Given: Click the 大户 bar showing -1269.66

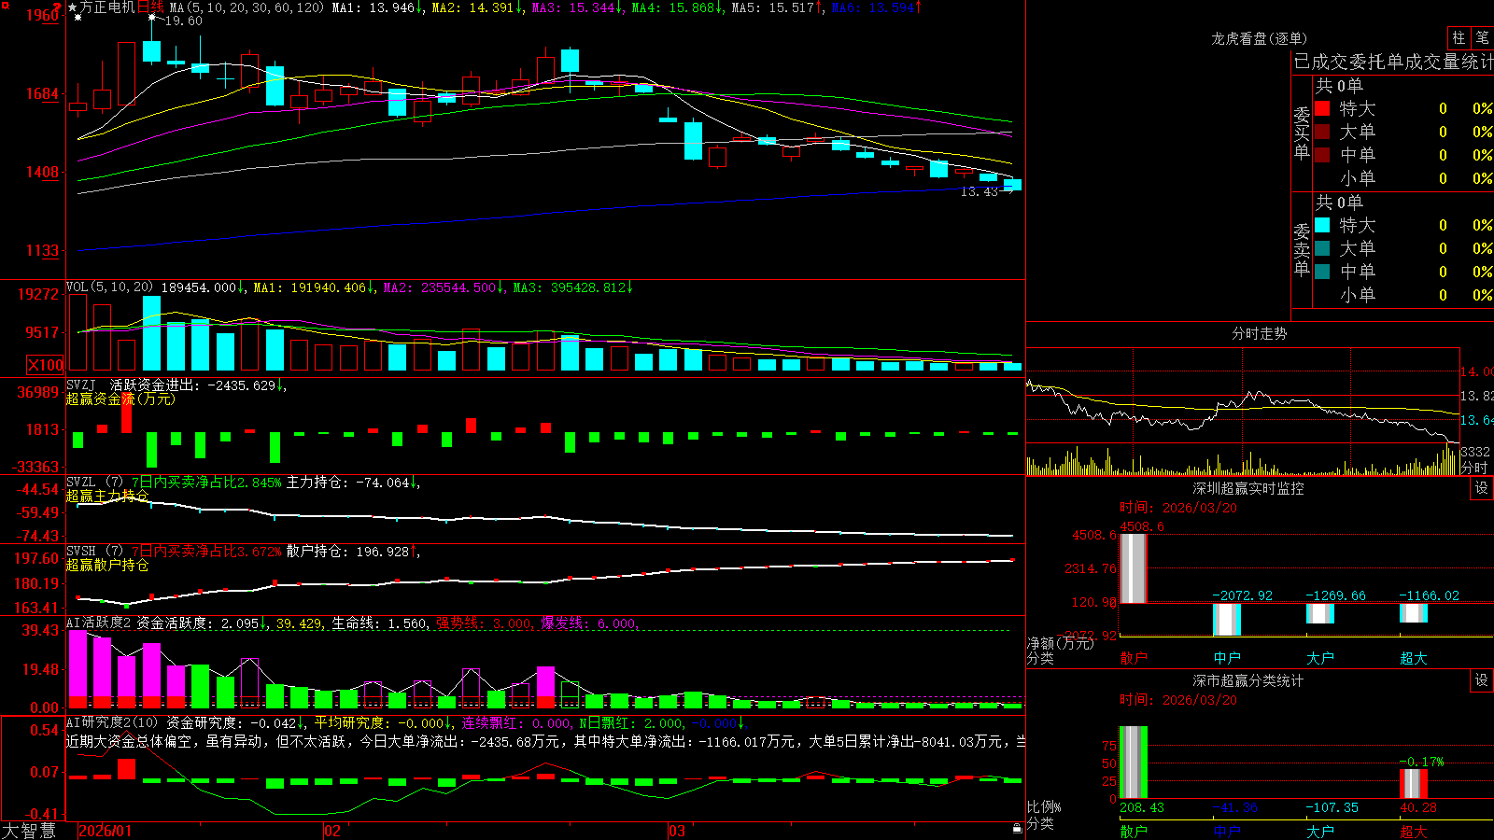Looking at the screenshot, I should click(1320, 613).
